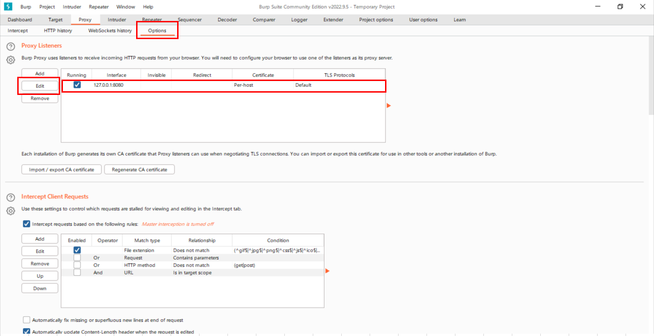Switch to the HTTP history tab
This screenshot has height=336, width=654.
[58, 31]
